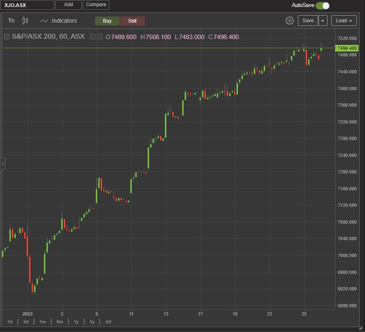This screenshot has height=332, width=365.
Task: Open the Save dropdown arrow
Action: click(x=322, y=20)
